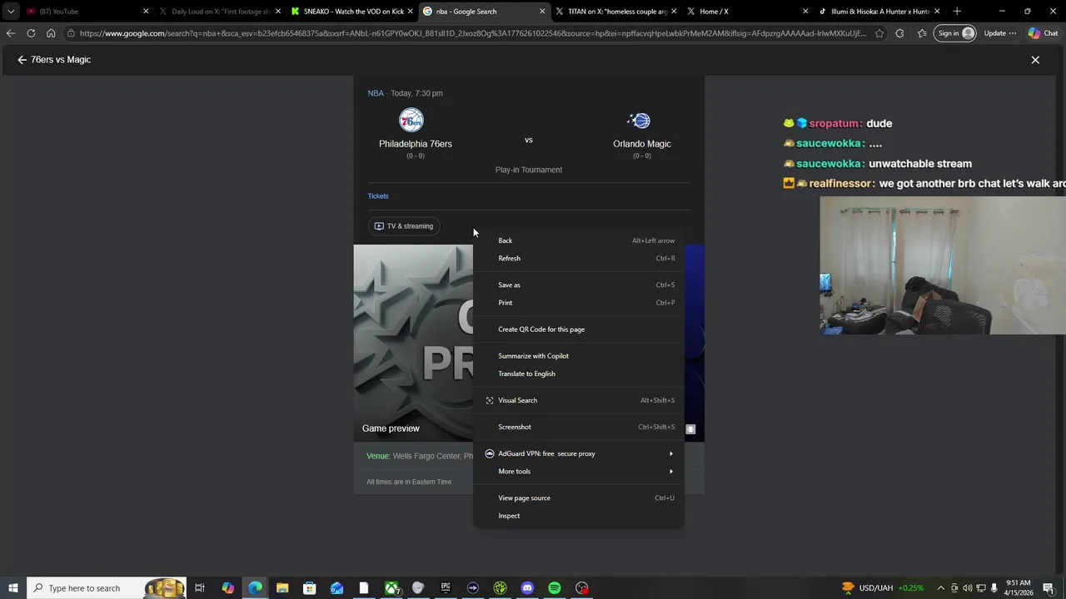
Task: Open the Game preview thumbnail
Action: click(x=414, y=343)
